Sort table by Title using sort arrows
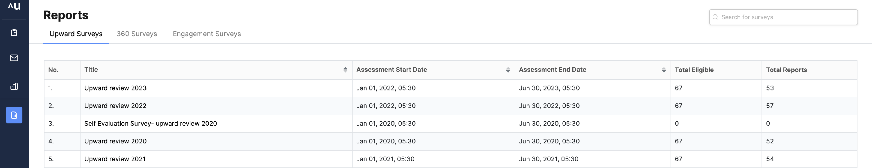 345,70
